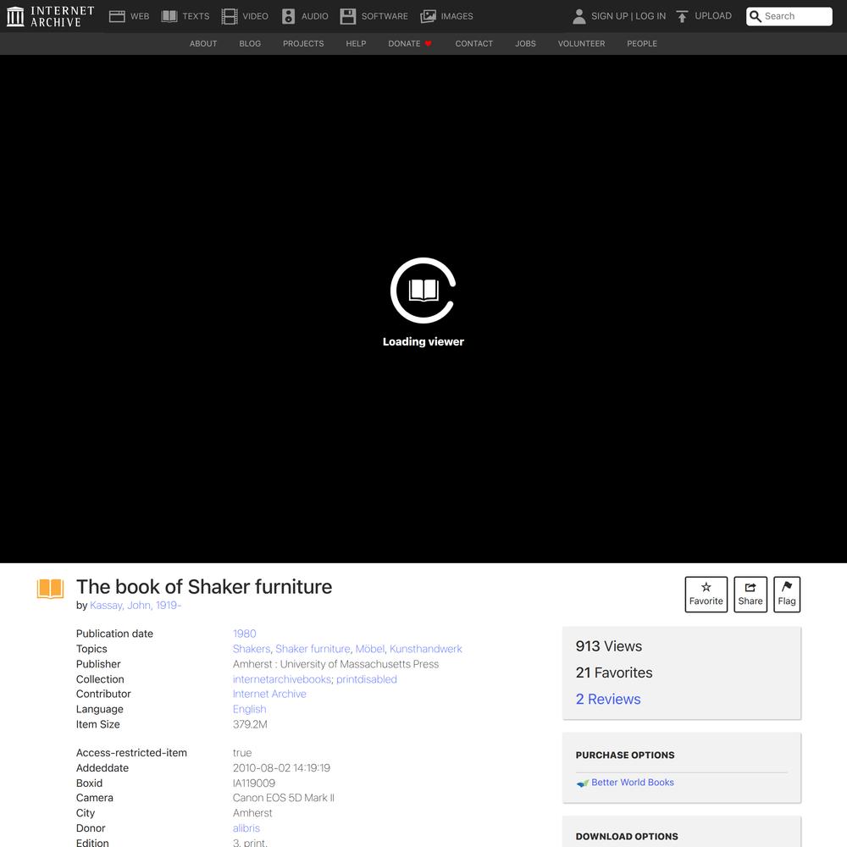Go to the JOBS menu item
The height and width of the screenshot is (847, 847).
point(525,44)
